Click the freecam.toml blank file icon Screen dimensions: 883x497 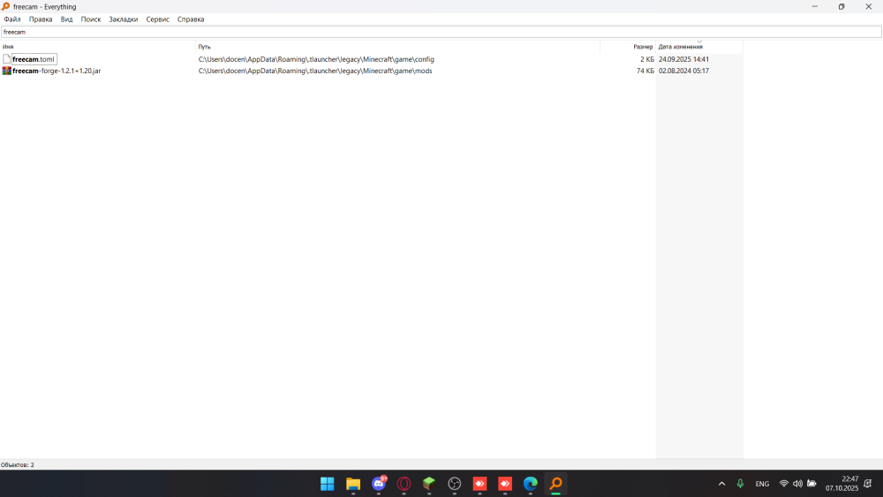coord(7,59)
